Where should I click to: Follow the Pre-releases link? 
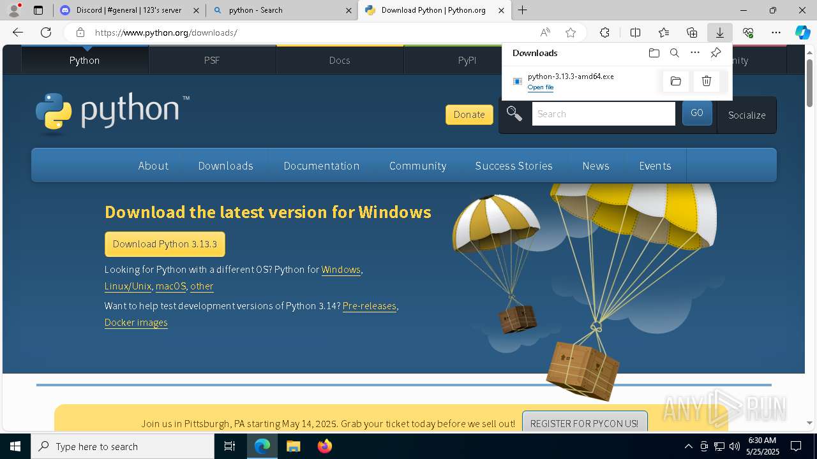point(370,306)
